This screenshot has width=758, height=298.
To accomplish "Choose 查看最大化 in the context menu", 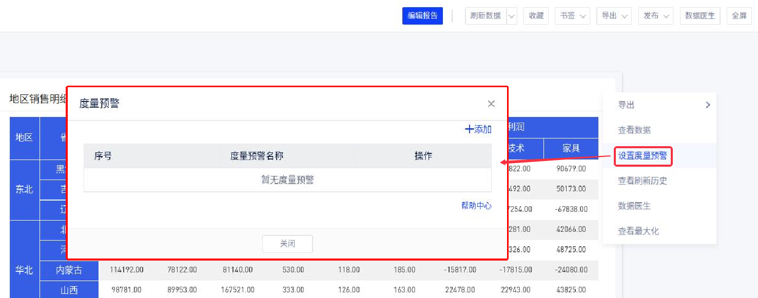I will (638, 231).
